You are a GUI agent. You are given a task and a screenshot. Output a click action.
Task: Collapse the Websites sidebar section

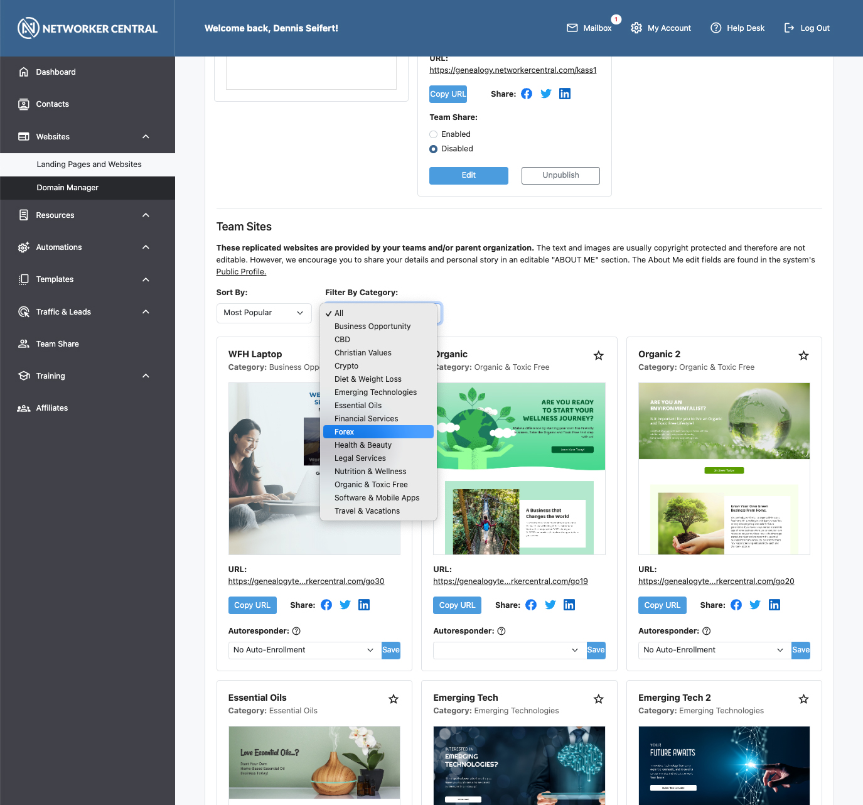pos(146,137)
